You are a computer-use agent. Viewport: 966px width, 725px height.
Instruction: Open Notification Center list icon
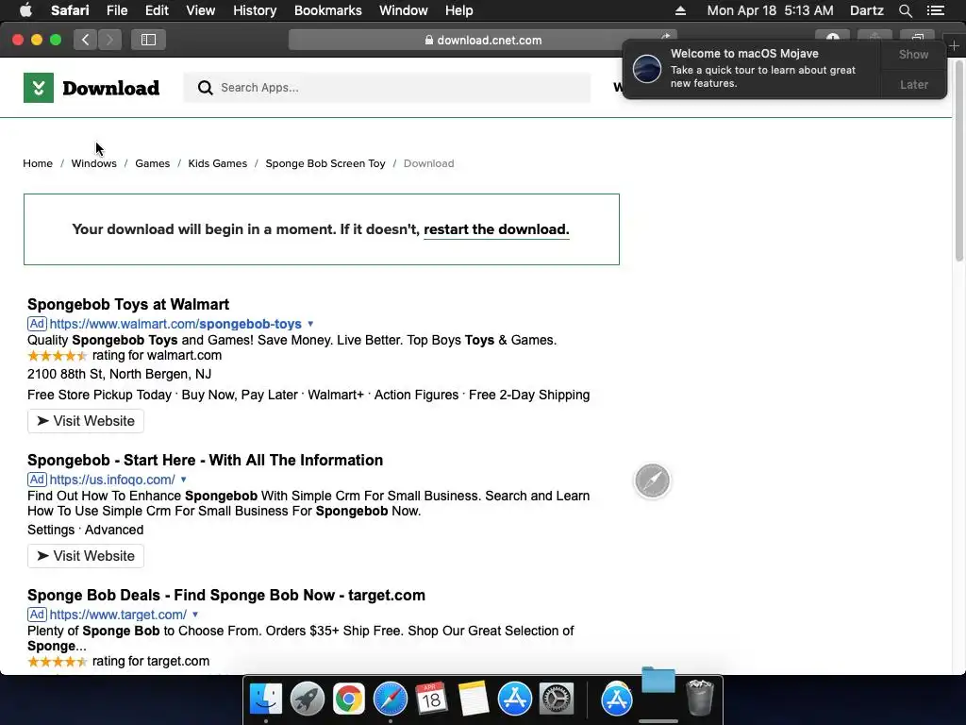pos(936,10)
